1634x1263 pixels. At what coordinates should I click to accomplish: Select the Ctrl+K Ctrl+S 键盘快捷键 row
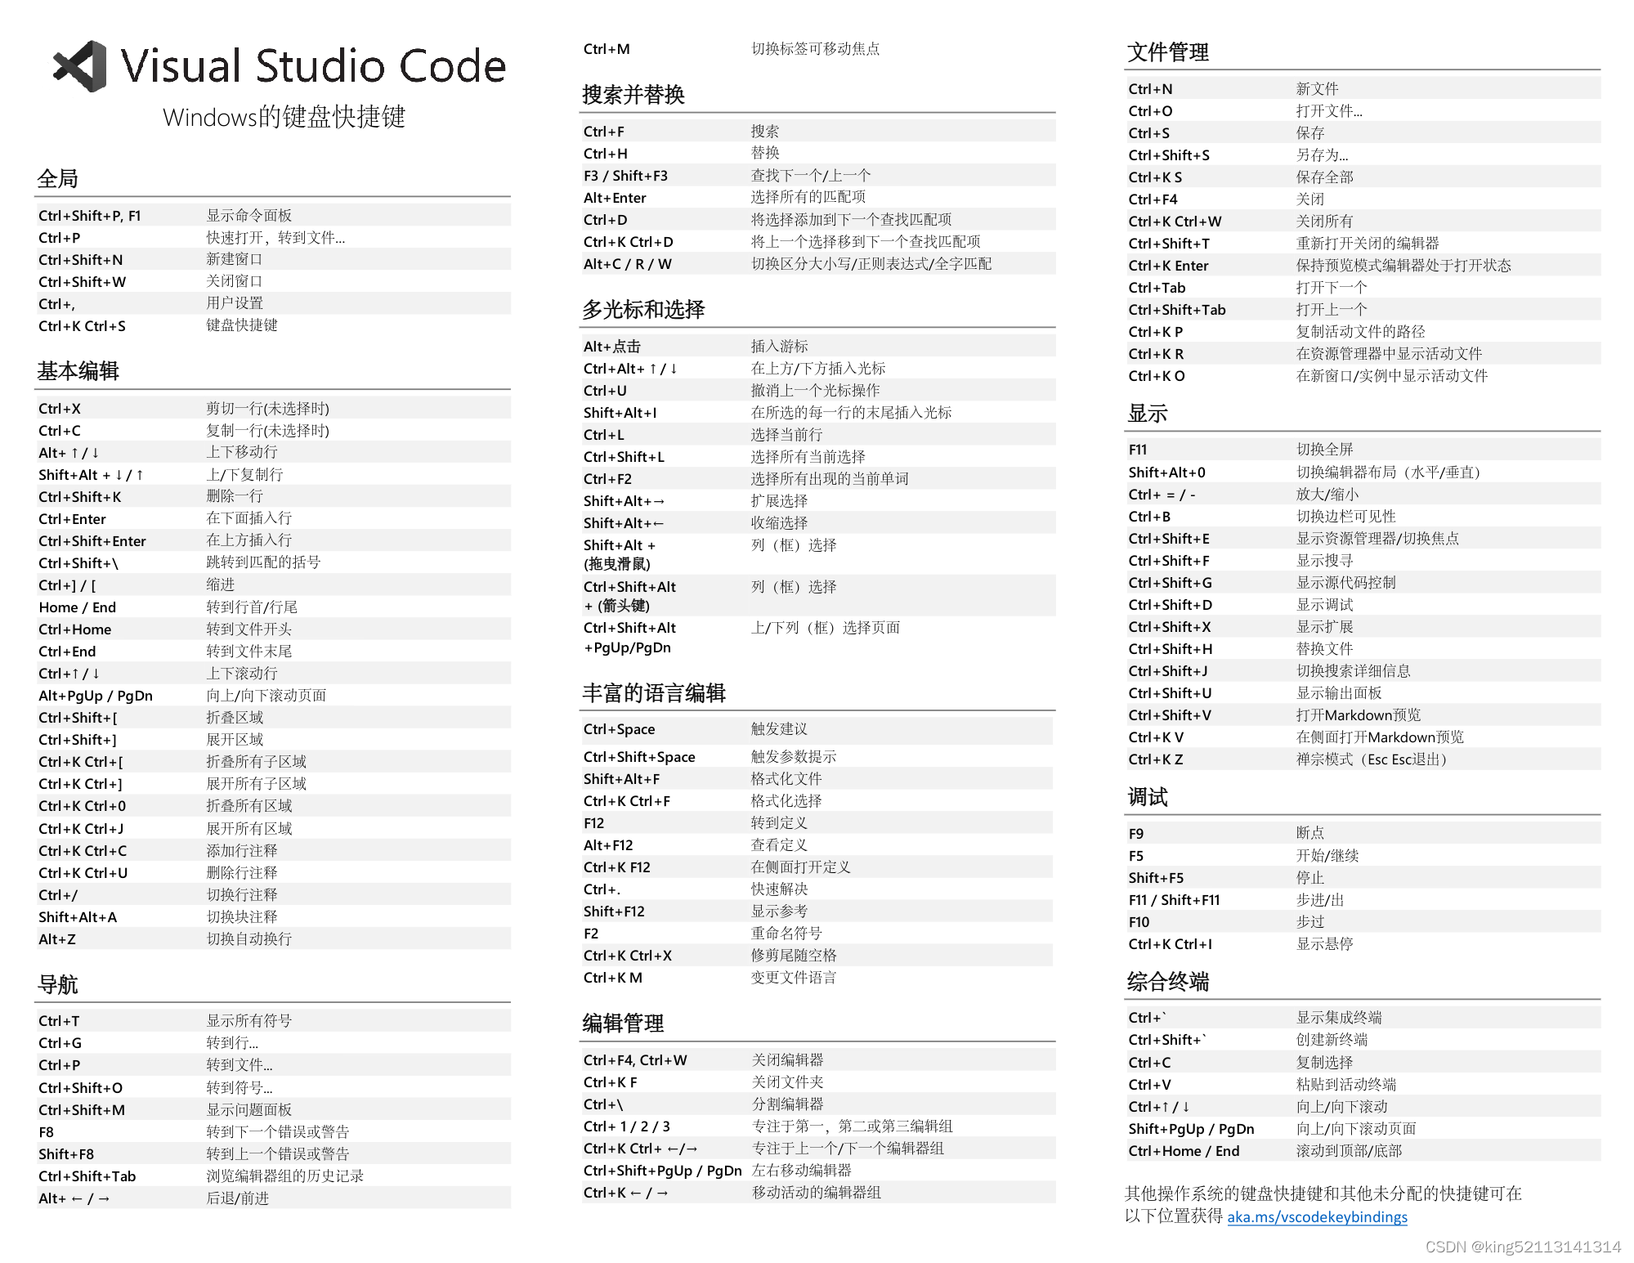pyautogui.click(x=274, y=326)
